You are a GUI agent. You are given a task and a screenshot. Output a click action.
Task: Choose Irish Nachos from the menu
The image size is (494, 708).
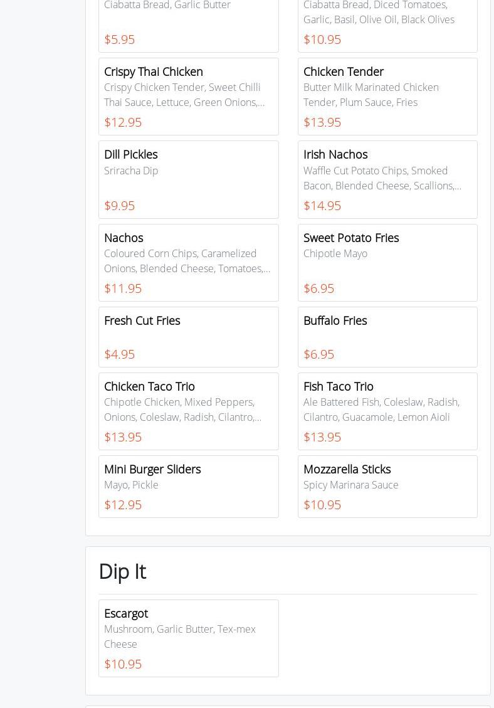pyautogui.click(x=387, y=179)
